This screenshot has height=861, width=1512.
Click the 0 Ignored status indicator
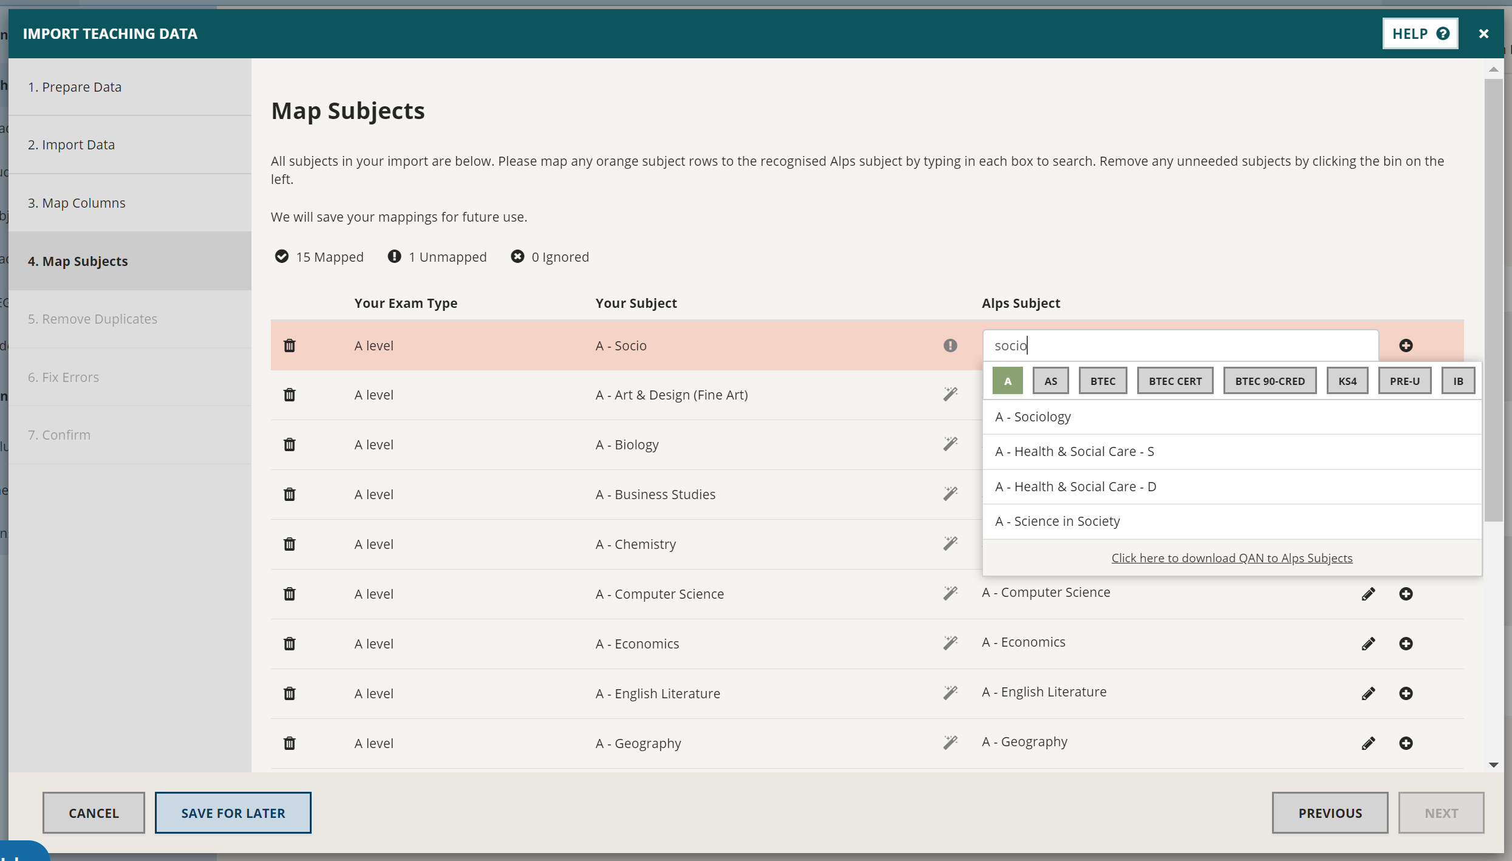point(550,257)
